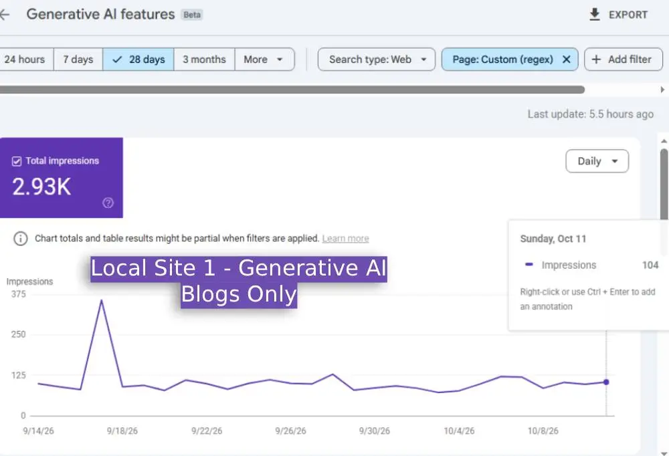Remove the Page: Custom (regex) filter with X
Screen dimensions: 669x456
(x=566, y=60)
